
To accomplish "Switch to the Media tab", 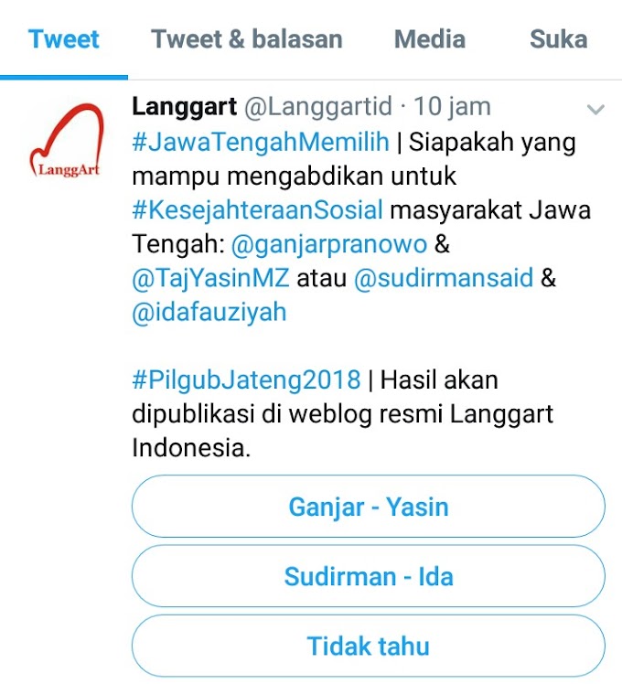I will (x=430, y=39).
